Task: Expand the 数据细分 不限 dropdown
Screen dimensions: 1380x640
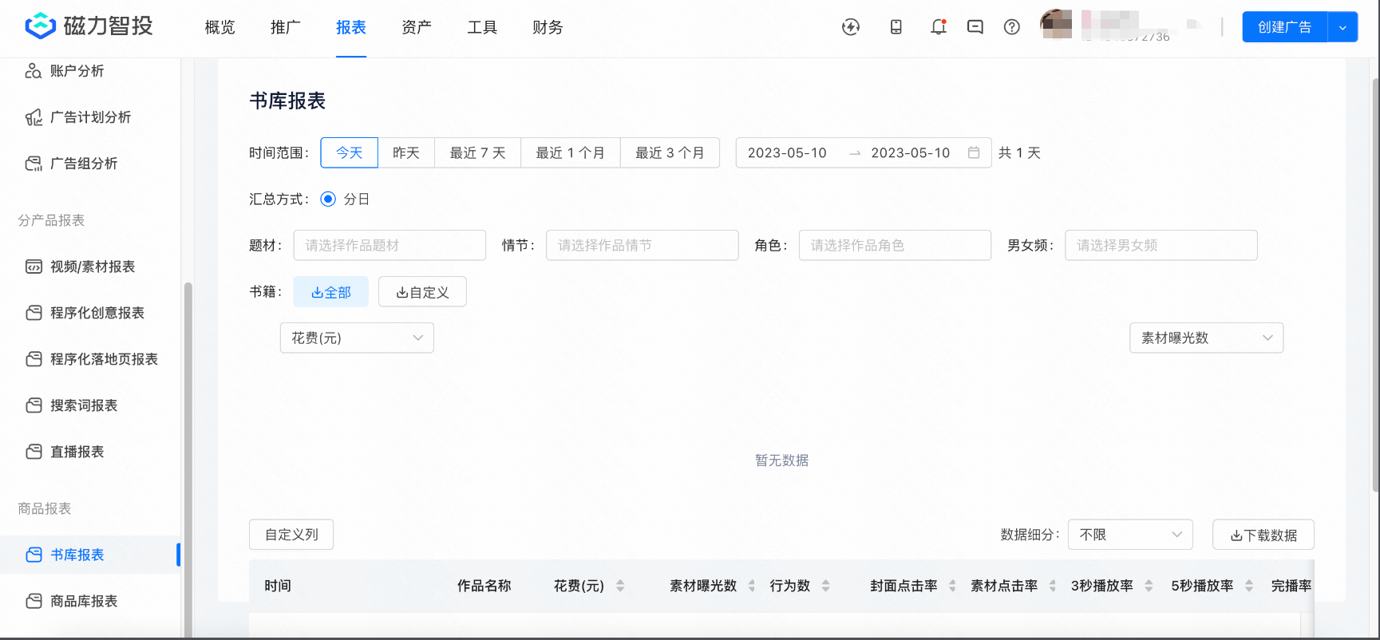Action: click(1130, 535)
